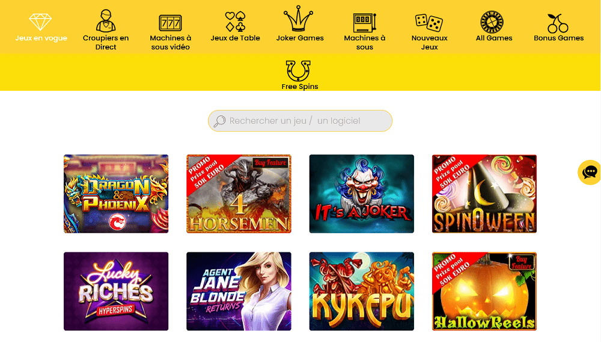
Task: Open the Jeux en vogue diamond category
Action: [41, 22]
